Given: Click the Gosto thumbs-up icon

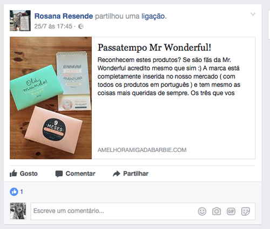Looking at the screenshot, I should pos(13,174).
